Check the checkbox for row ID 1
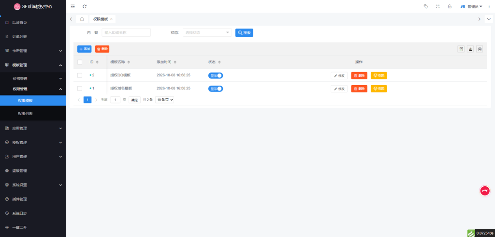The height and width of the screenshot is (237, 495). coord(80,89)
